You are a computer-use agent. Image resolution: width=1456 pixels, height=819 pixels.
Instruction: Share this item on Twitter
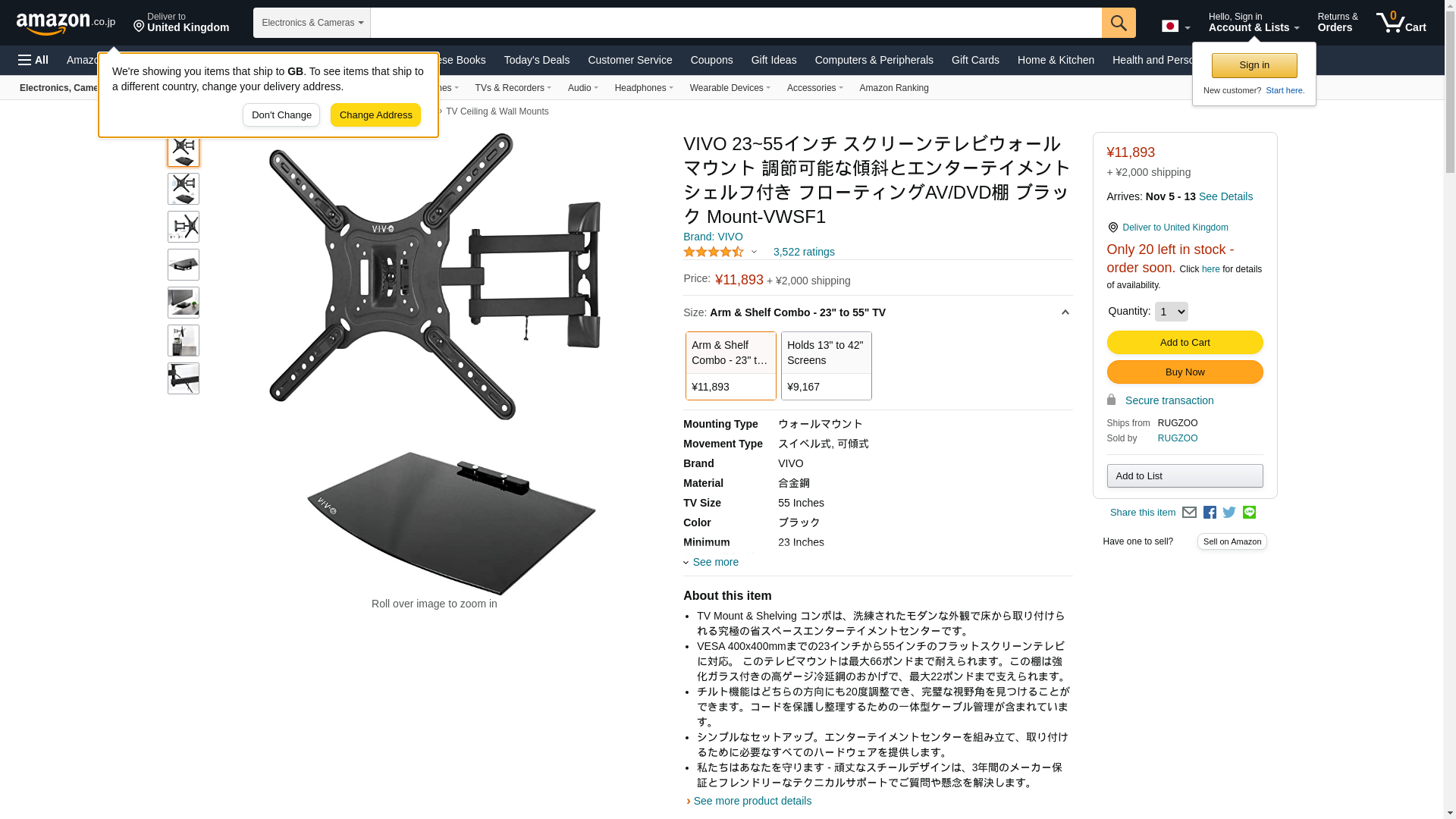[x=1229, y=513]
